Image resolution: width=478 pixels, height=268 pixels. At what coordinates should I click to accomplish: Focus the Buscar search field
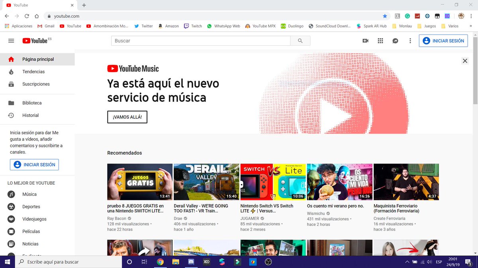[x=201, y=40]
